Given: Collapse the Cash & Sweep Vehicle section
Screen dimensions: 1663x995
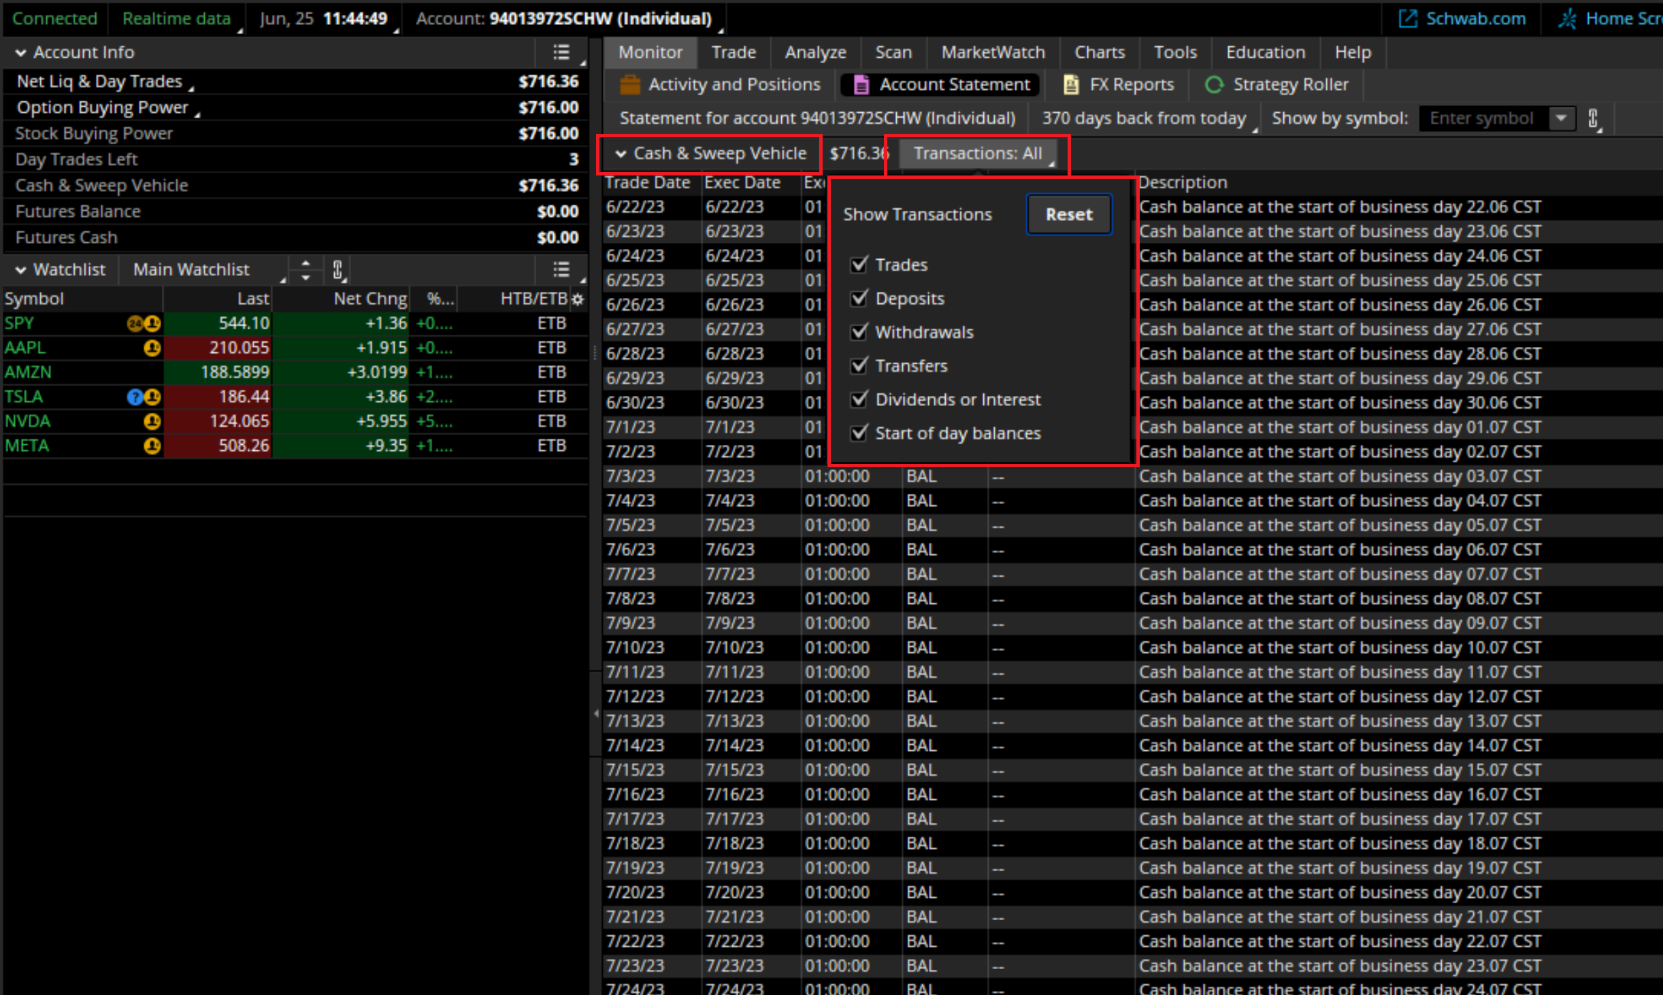Looking at the screenshot, I should pyautogui.click(x=621, y=154).
